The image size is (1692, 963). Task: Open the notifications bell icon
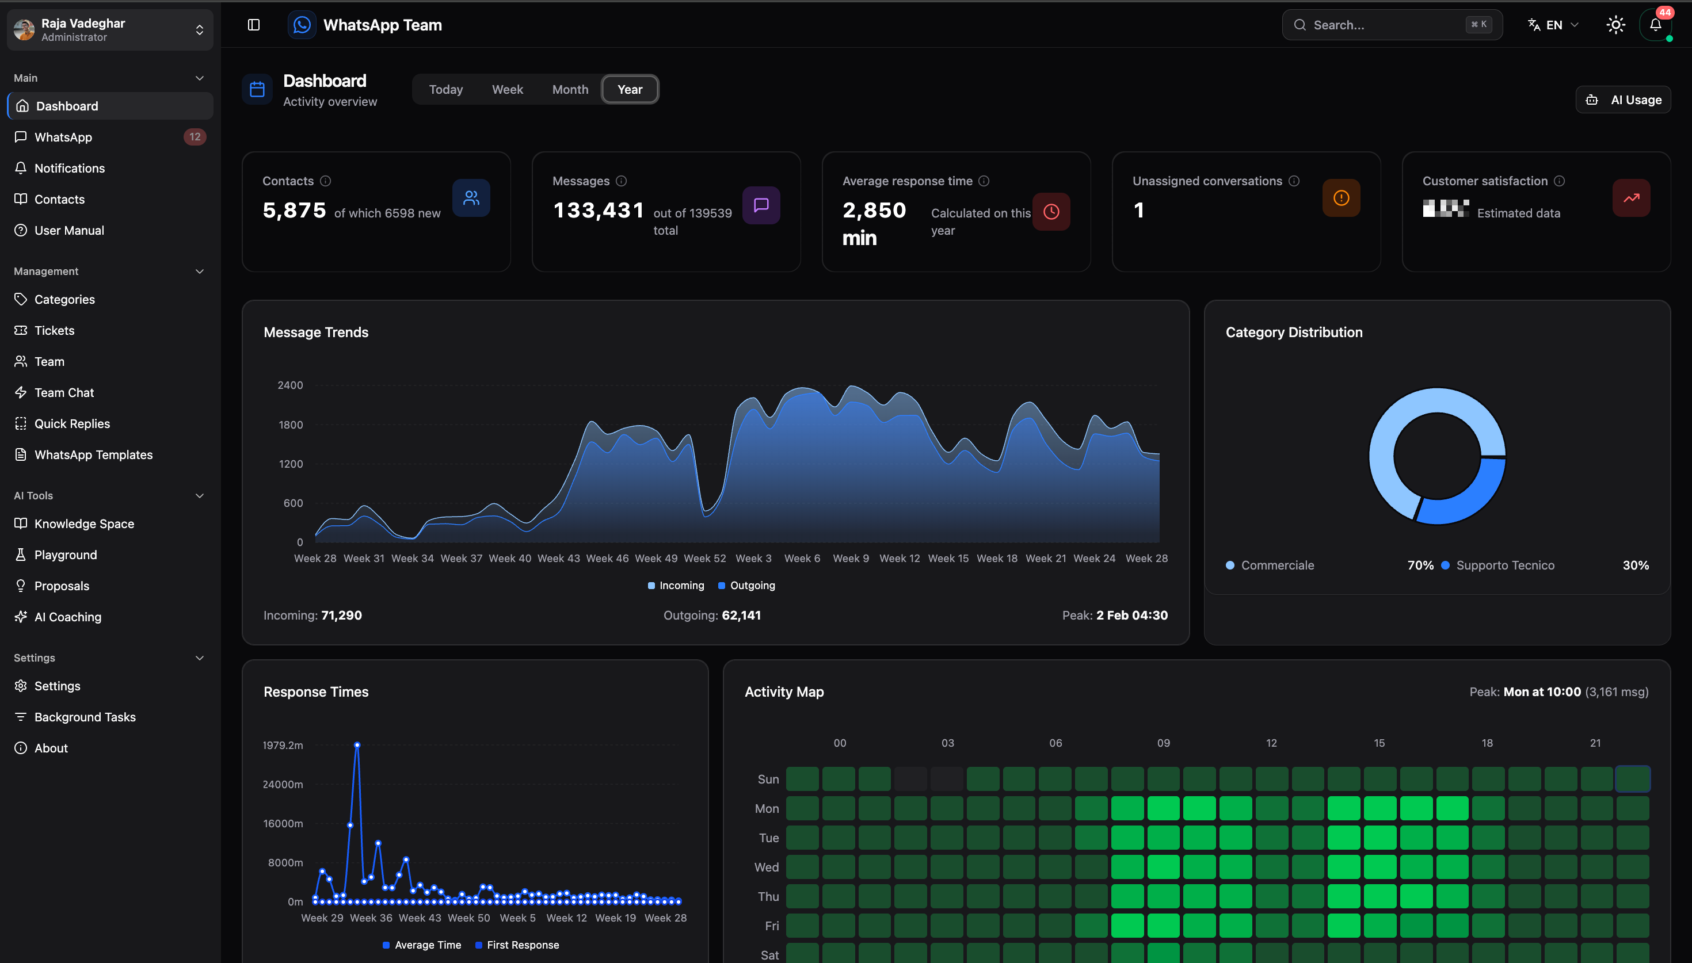coord(1655,25)
